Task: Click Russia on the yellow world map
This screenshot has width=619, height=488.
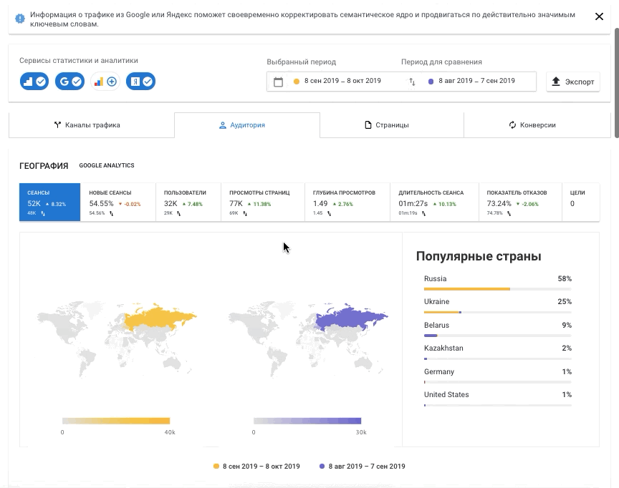Action: coord(158,318)
